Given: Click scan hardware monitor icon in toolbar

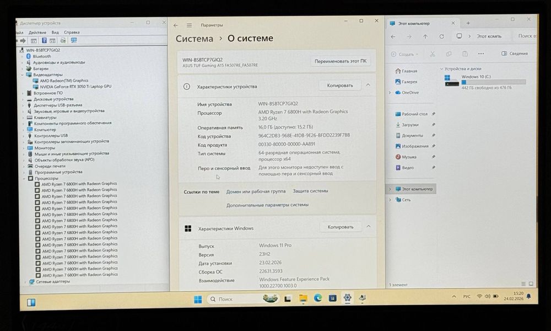Looking at the screenshot, I should tap(74, 40).
